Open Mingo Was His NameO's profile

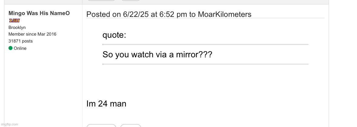coord(39,13)
